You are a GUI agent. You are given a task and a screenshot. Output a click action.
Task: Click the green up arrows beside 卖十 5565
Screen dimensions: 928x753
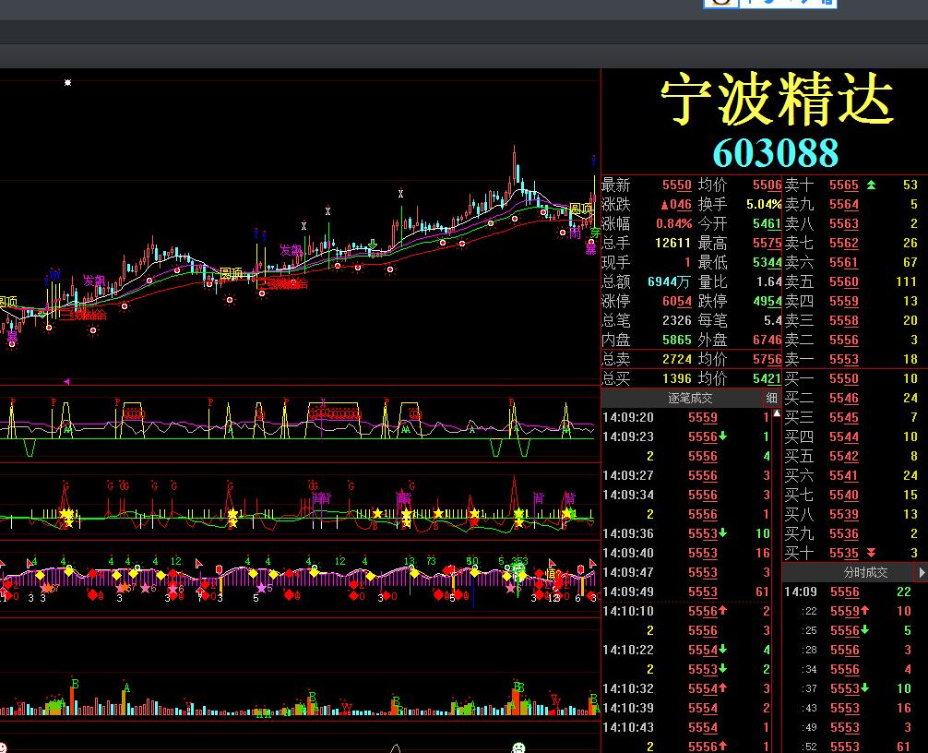(x=871, y=185)
